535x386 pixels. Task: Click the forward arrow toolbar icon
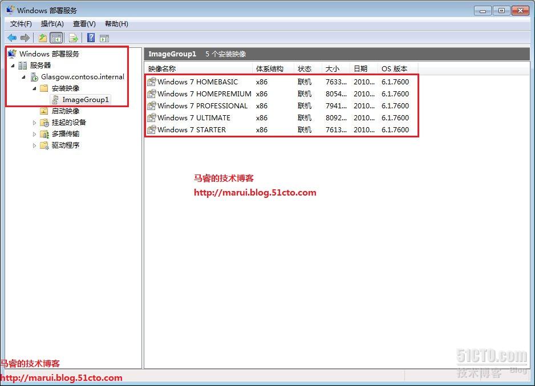(x=25, y=38)
